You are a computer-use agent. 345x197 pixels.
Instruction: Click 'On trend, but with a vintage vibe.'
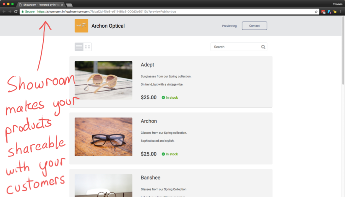162,85
